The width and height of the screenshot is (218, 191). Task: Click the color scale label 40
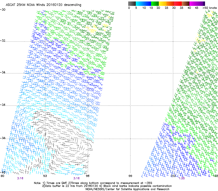click(189, 8)
